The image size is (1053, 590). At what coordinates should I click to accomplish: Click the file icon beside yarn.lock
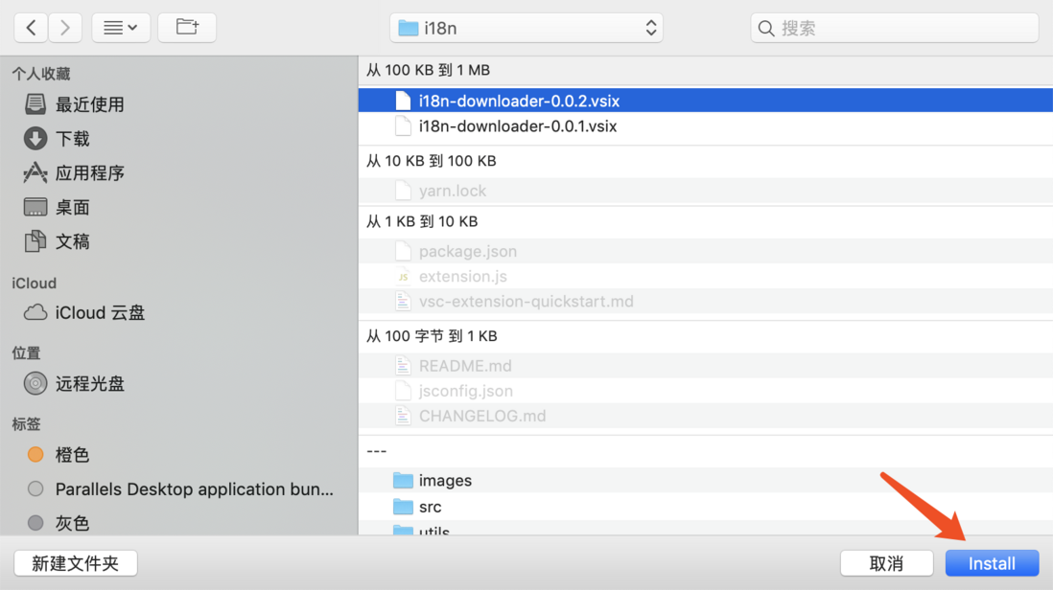(403, 191)
